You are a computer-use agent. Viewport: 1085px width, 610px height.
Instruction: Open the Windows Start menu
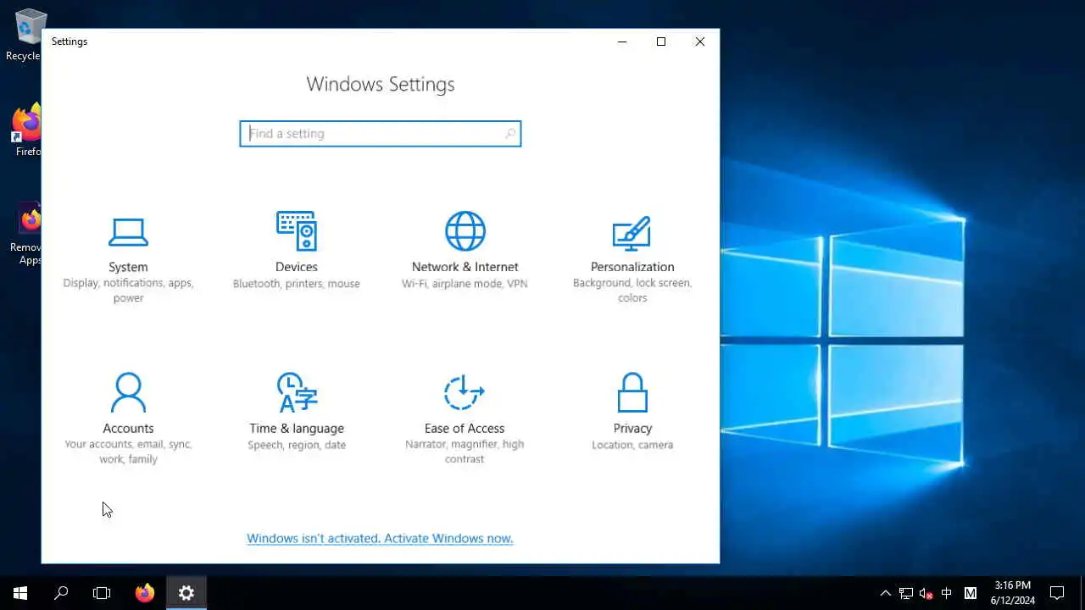pyautogui.click(x=20, y=593)
